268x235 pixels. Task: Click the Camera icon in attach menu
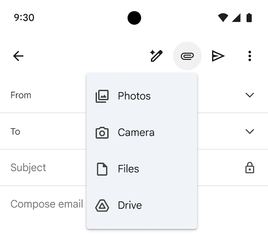point(102,133)
